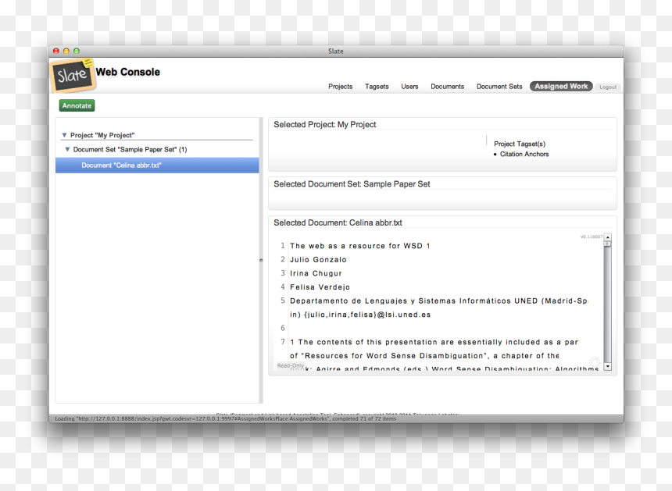Open the Documents tab

coord(448,87)
